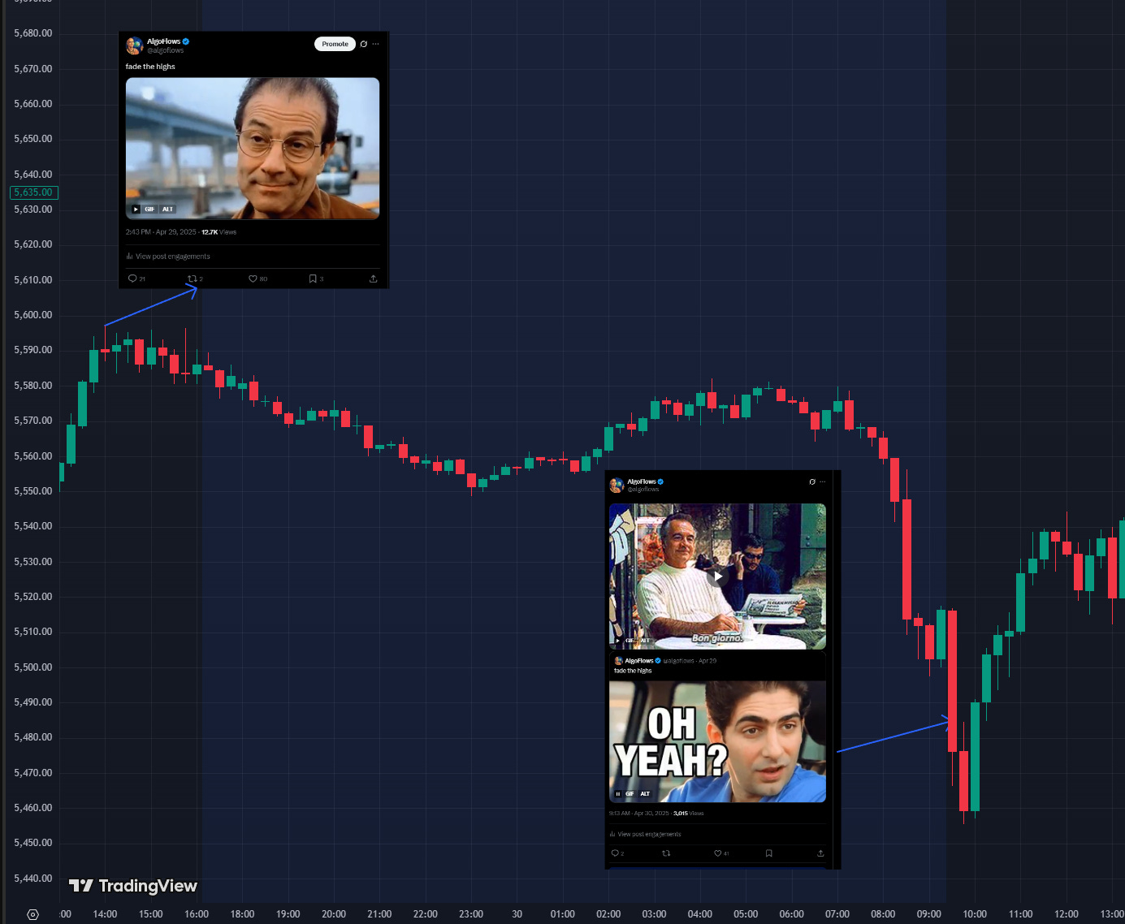This screenshot has width=1125, height=924.
Task: Click date label 30 on time axis
Action: 517,914
